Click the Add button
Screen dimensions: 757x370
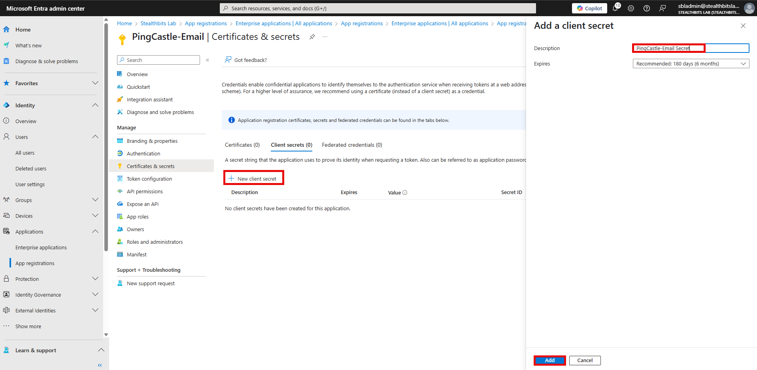tap(549, 360)
